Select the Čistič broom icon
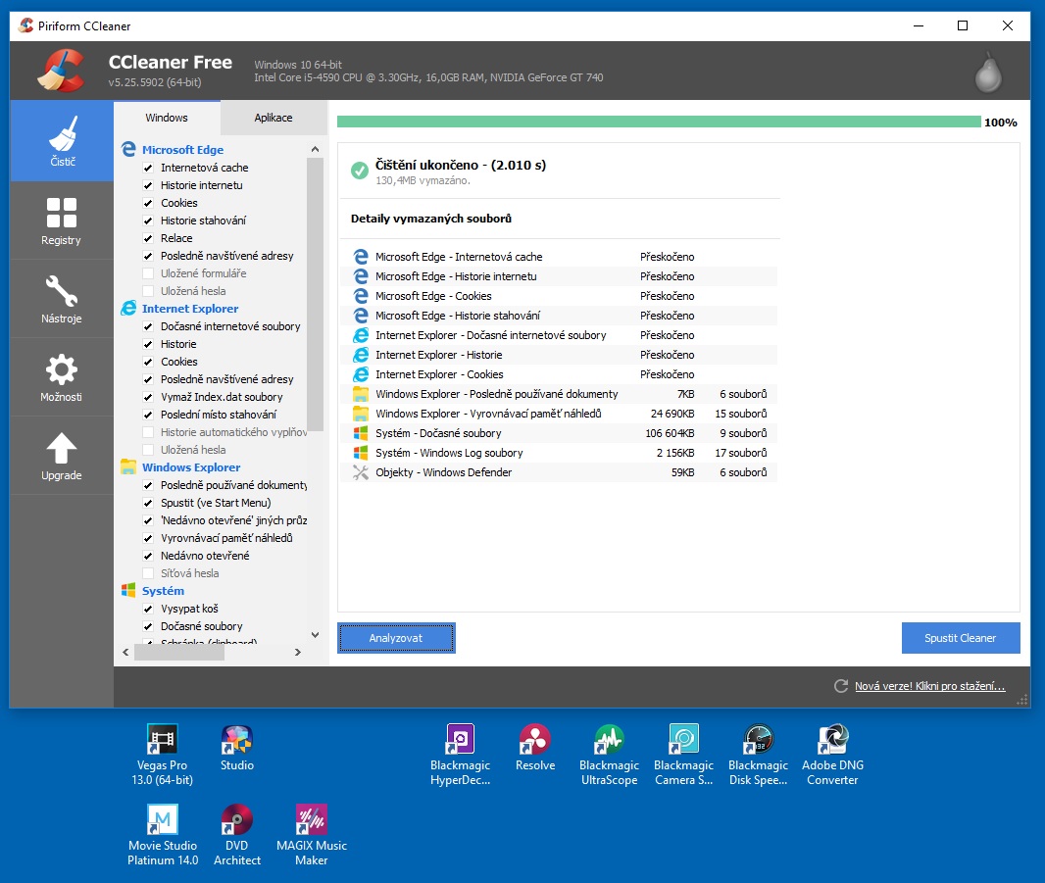Viewport: 1045px width, 883px height. point(61,132)
